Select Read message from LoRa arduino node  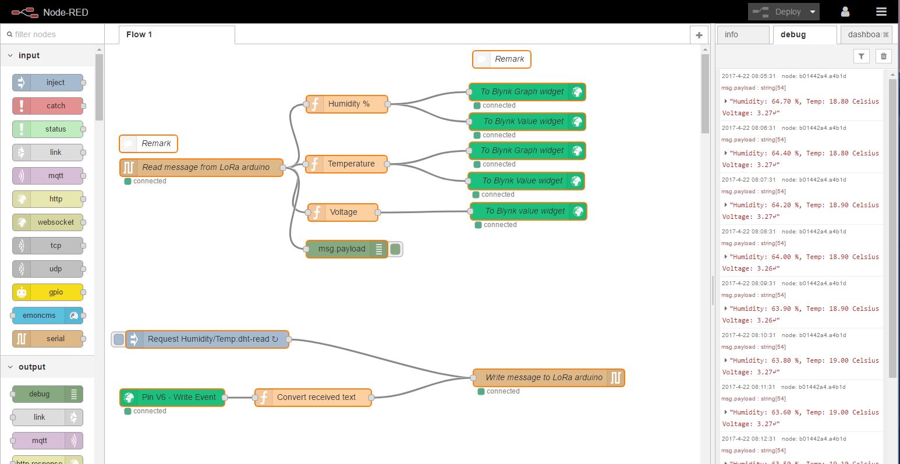tap(201, 168)
